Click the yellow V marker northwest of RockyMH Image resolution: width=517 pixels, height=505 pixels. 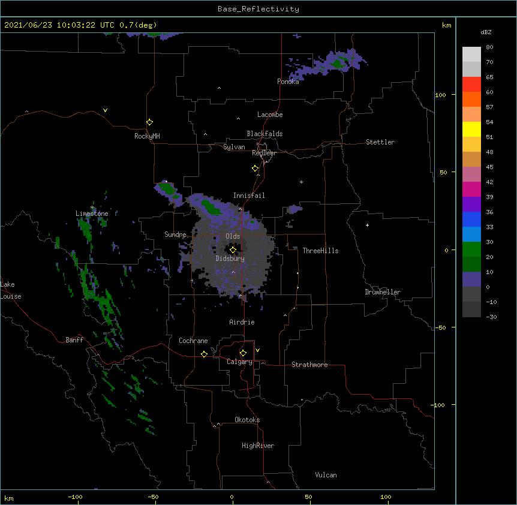105,110
